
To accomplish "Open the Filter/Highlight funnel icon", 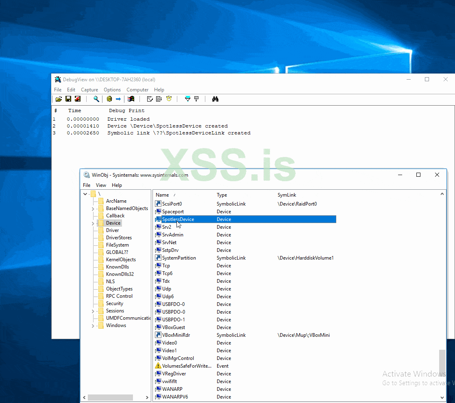I will tap(187, 99).
